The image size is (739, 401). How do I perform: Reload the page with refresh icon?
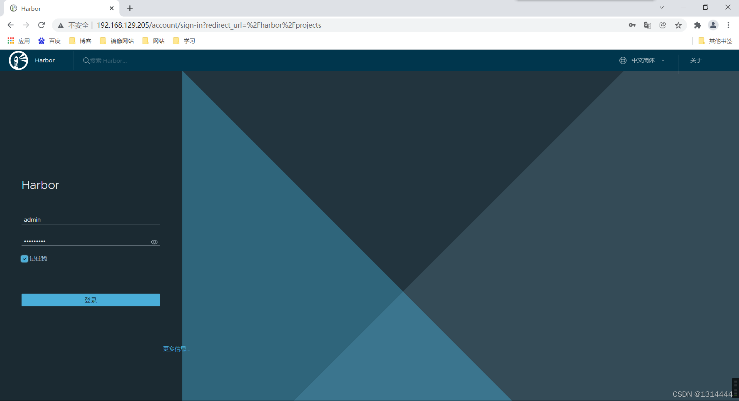coord(42,25)
